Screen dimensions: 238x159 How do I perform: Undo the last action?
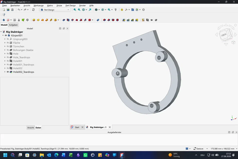[x=19, y=10]
